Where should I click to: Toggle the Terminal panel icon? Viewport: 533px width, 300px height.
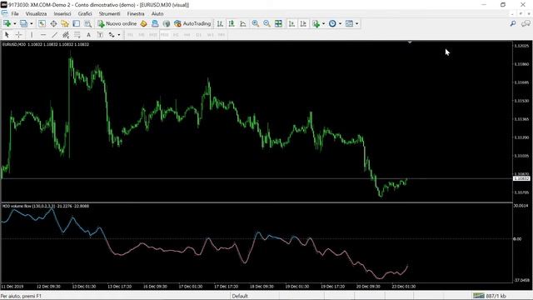coord(76,23)
